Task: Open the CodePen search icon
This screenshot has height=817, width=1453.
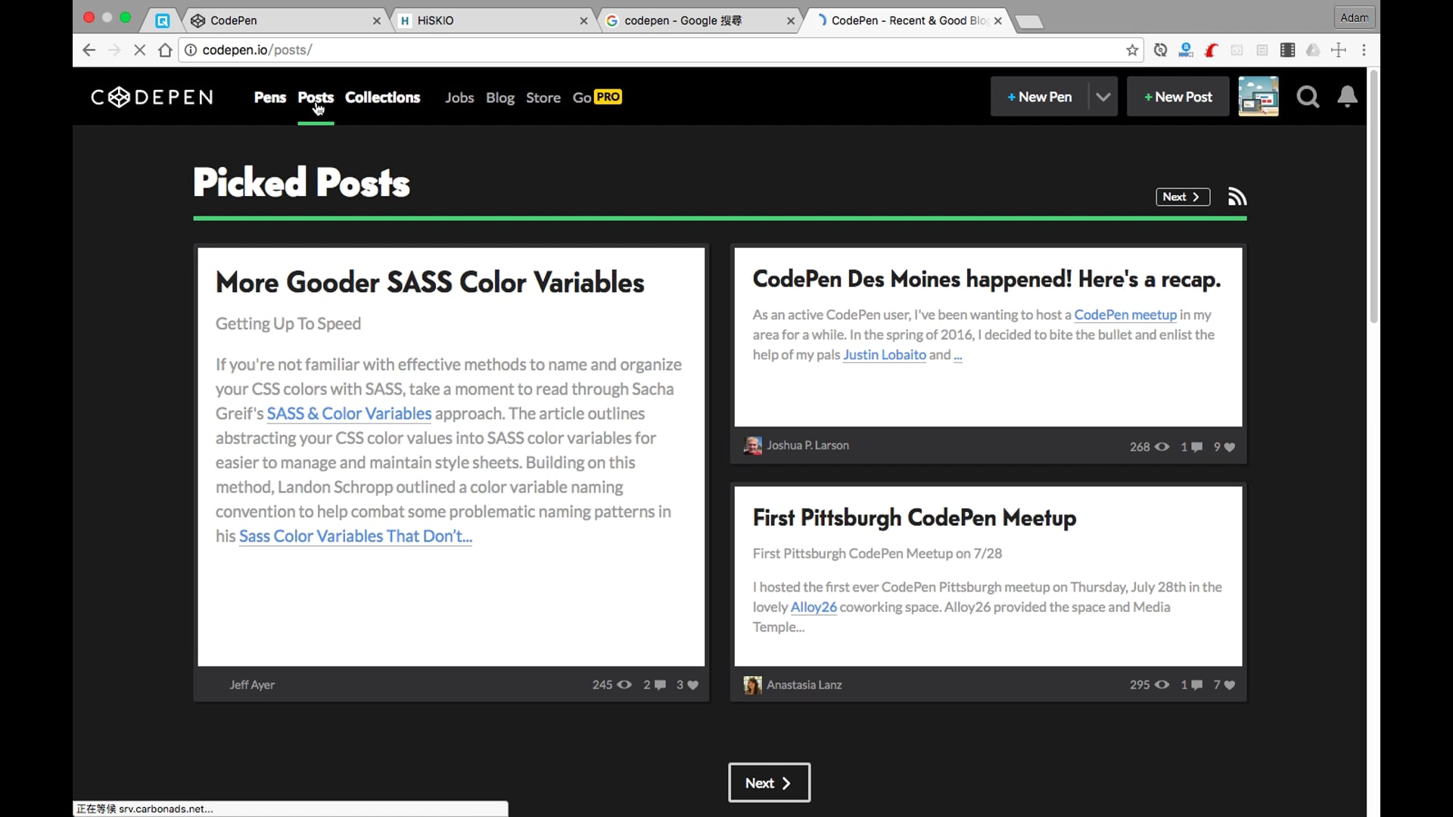Action: coord(1308,97)
